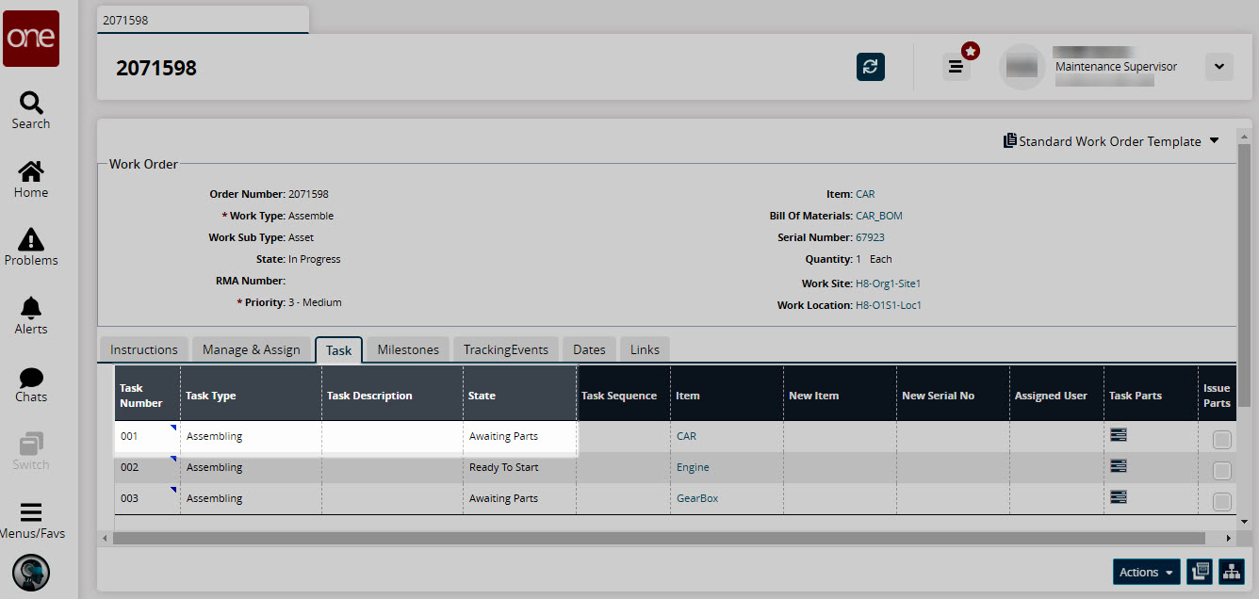Sort by the Task Number column header
1259x599 pixels.
tap(147, 396)
